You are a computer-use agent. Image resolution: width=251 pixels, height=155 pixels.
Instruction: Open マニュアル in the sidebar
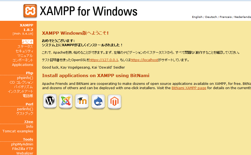(x=25, y=56)
